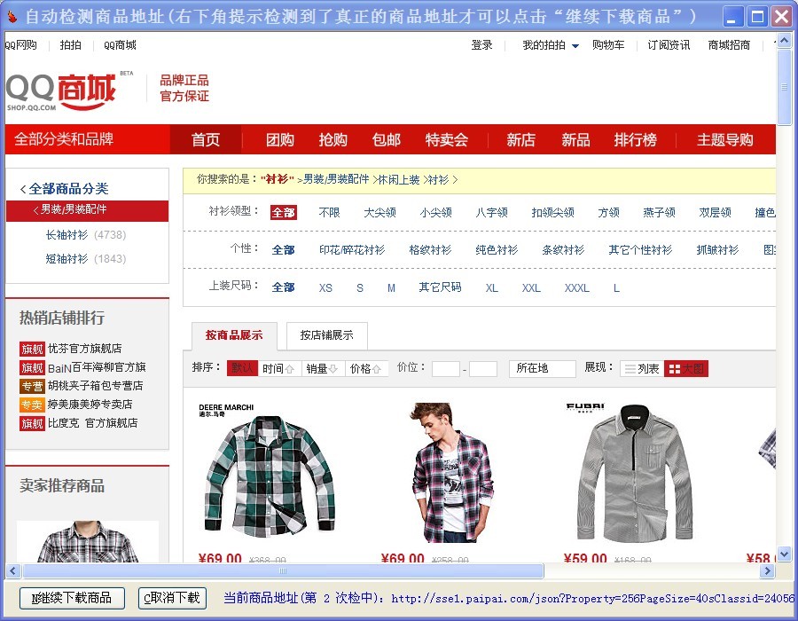
Task: Switch to large image (大图) view
Action: click(x=686, y=368)
